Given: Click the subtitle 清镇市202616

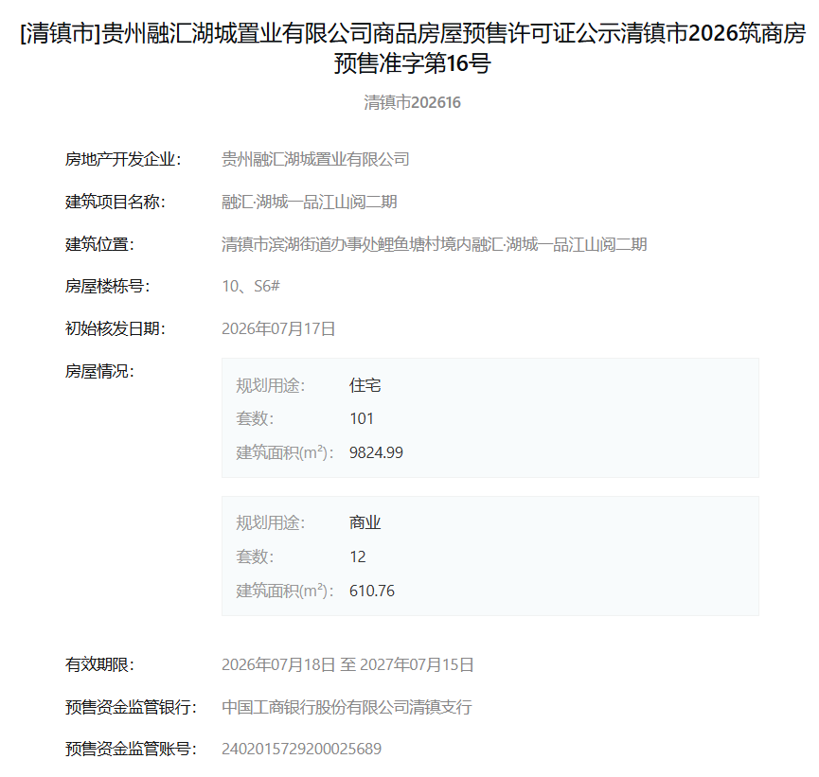Looking at the screenshot, I should coord(412,102).
